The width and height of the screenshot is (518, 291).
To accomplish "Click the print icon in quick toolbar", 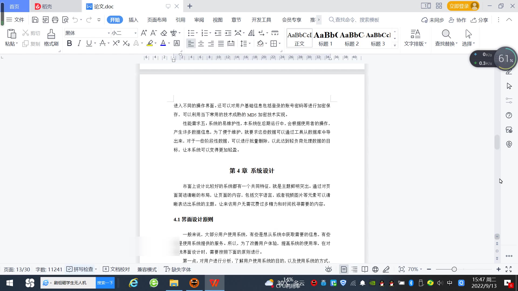I will point(55,20).
